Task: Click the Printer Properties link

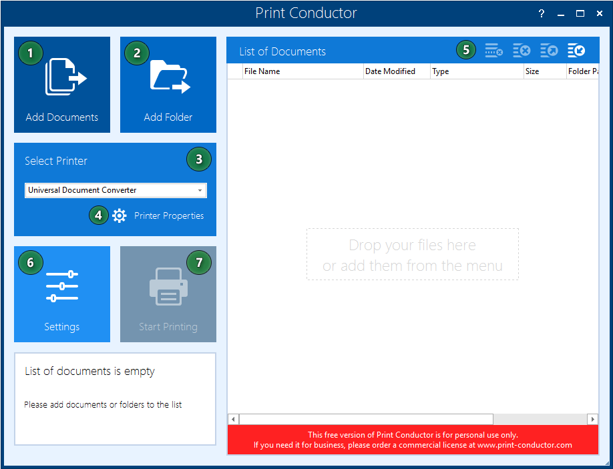Action: 169,215
